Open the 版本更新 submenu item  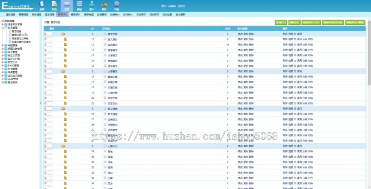click(x=180, y=14)
